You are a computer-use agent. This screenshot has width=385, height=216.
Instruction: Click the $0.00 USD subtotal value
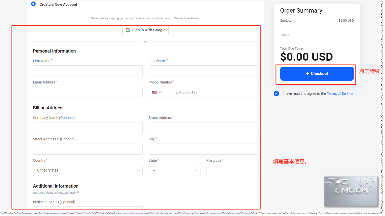click(x=346, y=21)
